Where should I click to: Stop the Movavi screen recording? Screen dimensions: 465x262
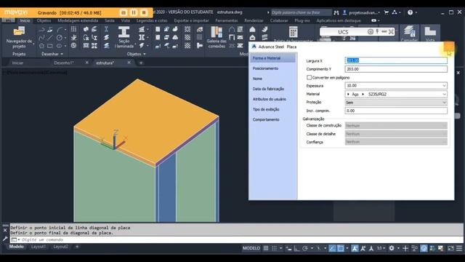[144, 12]
